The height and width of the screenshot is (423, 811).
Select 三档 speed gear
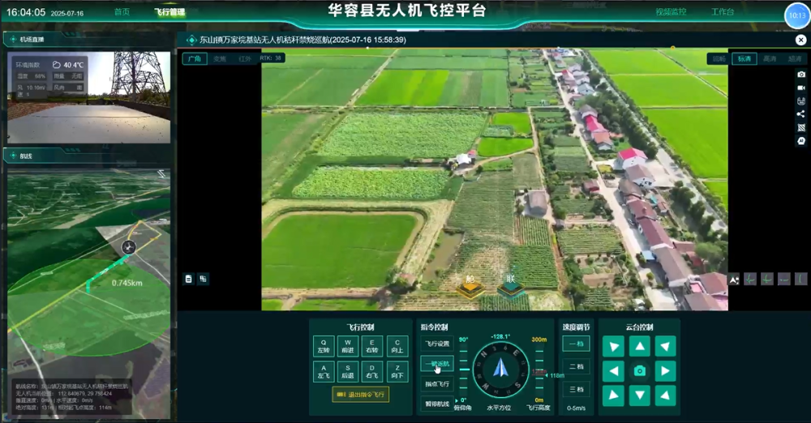tap(576, 389)
